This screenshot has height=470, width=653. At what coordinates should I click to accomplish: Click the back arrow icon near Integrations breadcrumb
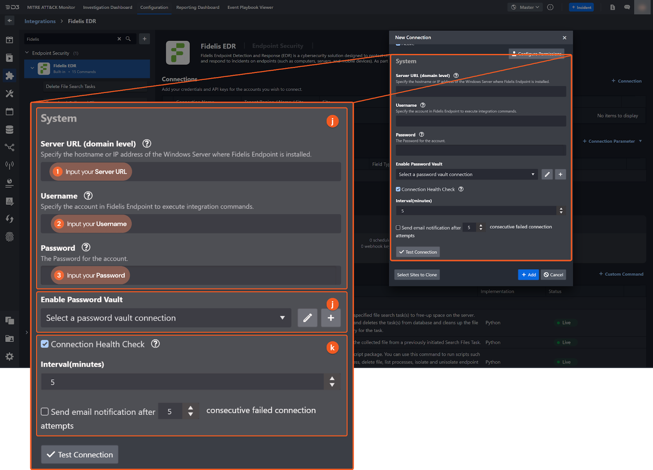pyautogui.click(x=10, y=20)
